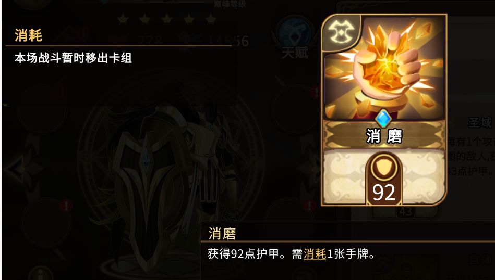
Task: Click the 消磨 description title
Action: [222, 234]
